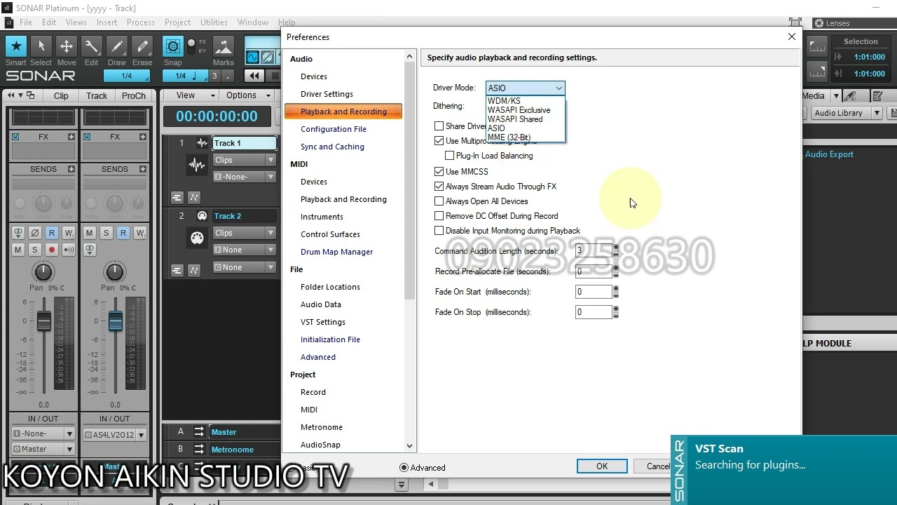Select the Draw pencil tool
The height and width of the screenshot is (505, 897).
point(117,46)
